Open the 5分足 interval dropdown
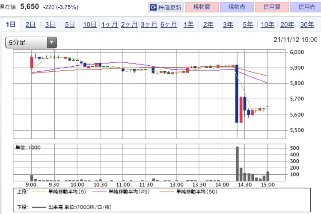Viewport: 321px width, 214px height. [x=31, y=43]
